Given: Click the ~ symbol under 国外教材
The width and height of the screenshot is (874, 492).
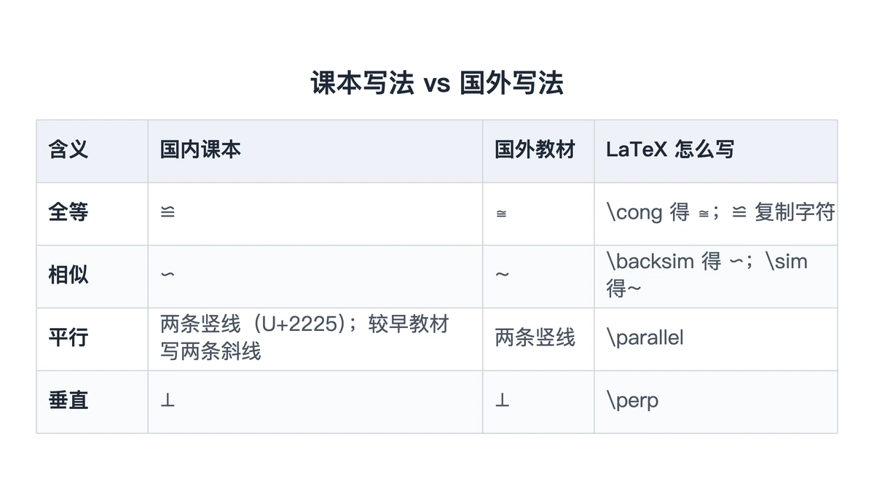Looking at the screenshot, I should point(502,276).
